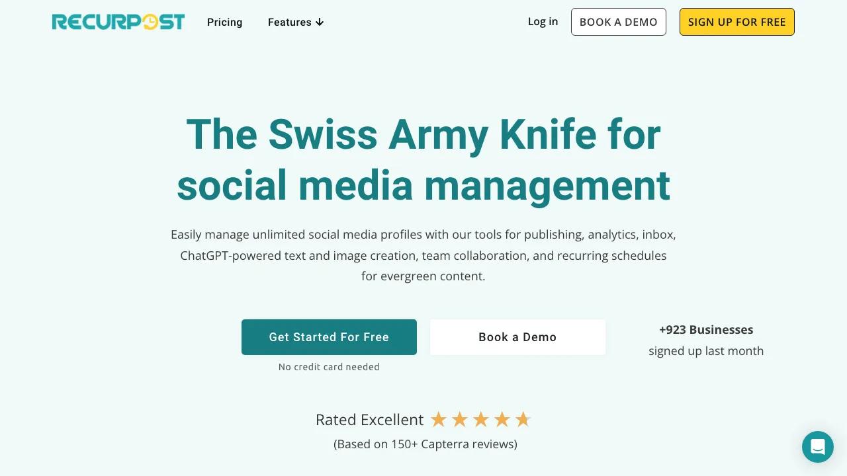Click the first rating star

point(438,420)
